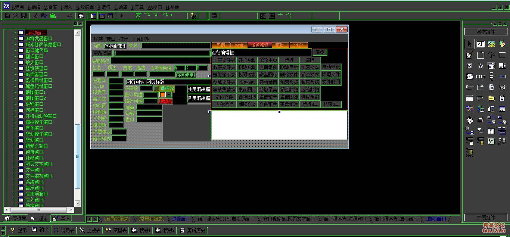Select _启动窗口 in the project tree

pos(36,32)
